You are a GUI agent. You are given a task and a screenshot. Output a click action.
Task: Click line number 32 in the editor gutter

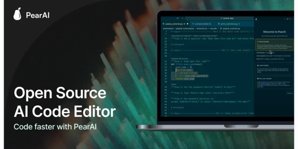pos(166,64)
